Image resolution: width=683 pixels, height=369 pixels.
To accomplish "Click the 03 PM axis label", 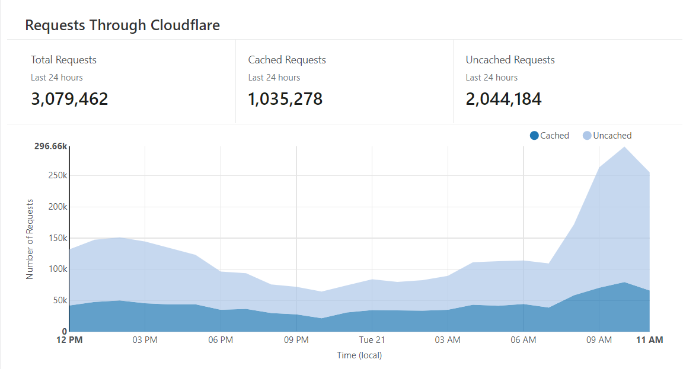I will pos(145,340).
